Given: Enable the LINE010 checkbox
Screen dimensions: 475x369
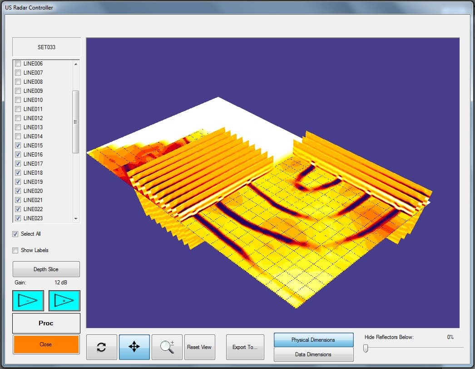Looking at the screenshot, I should pyautogui.click(x=18, y=100).
